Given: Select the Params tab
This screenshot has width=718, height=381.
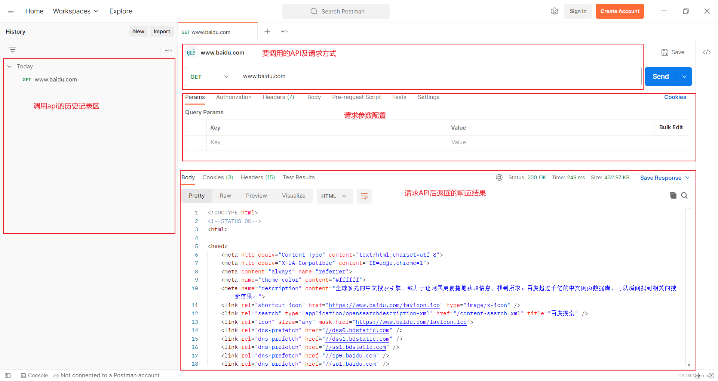Looking at the screenshot, I should [195, 97].
